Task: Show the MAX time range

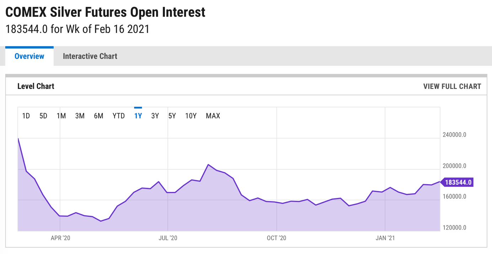Action: [x=213, y=116]
